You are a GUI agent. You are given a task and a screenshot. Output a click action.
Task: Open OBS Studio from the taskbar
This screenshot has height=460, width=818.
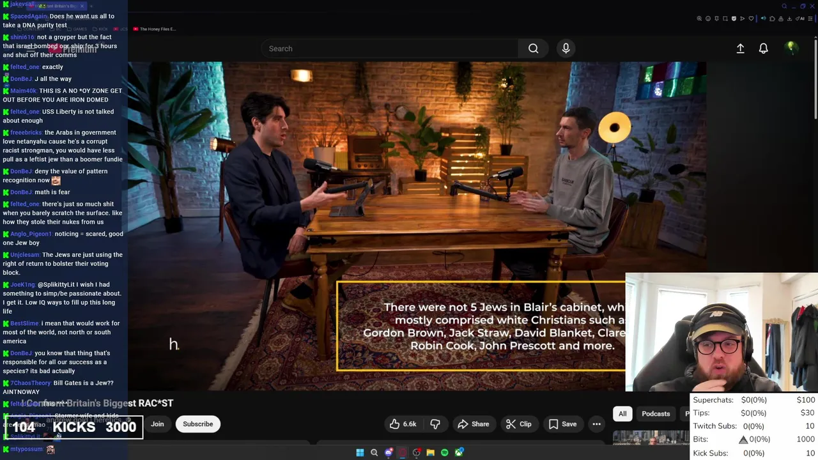coord(417,452)
